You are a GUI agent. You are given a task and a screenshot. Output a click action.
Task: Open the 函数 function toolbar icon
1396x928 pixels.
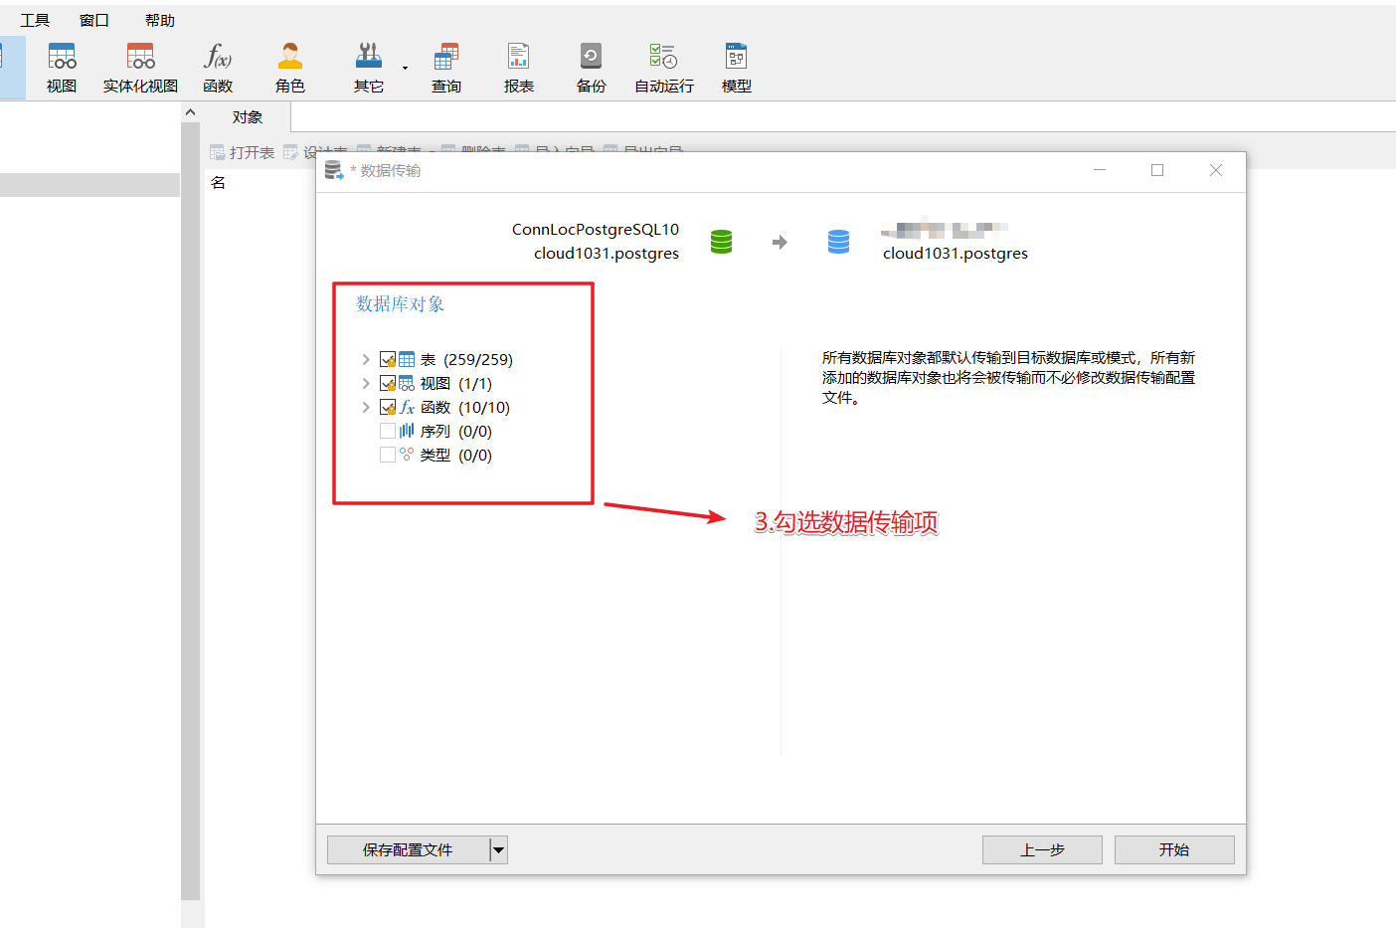coord(218,68)
